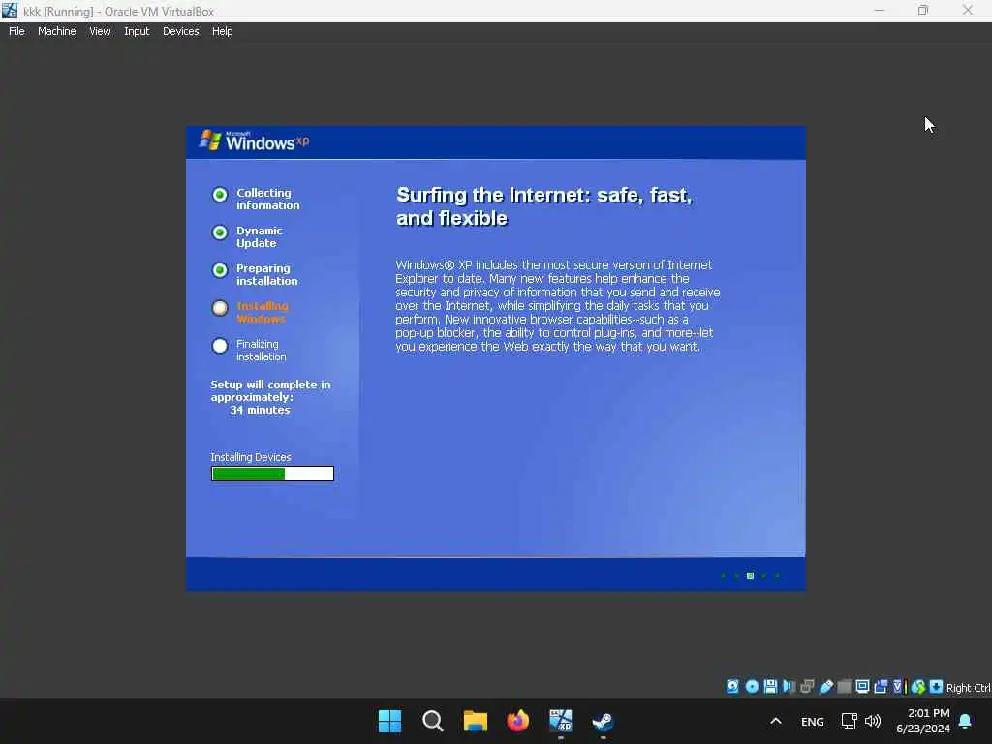Viewport: 992px width, 744px height.
Task: Open the File menu
Action: click(16, 31)
